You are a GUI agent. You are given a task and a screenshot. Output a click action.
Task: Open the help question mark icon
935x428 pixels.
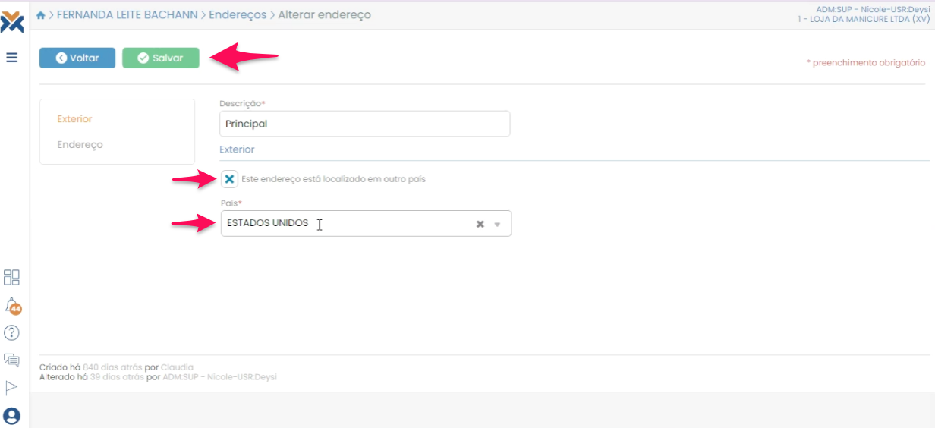[12, 332]
